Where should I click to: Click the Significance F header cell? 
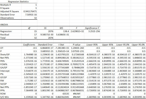92,28
